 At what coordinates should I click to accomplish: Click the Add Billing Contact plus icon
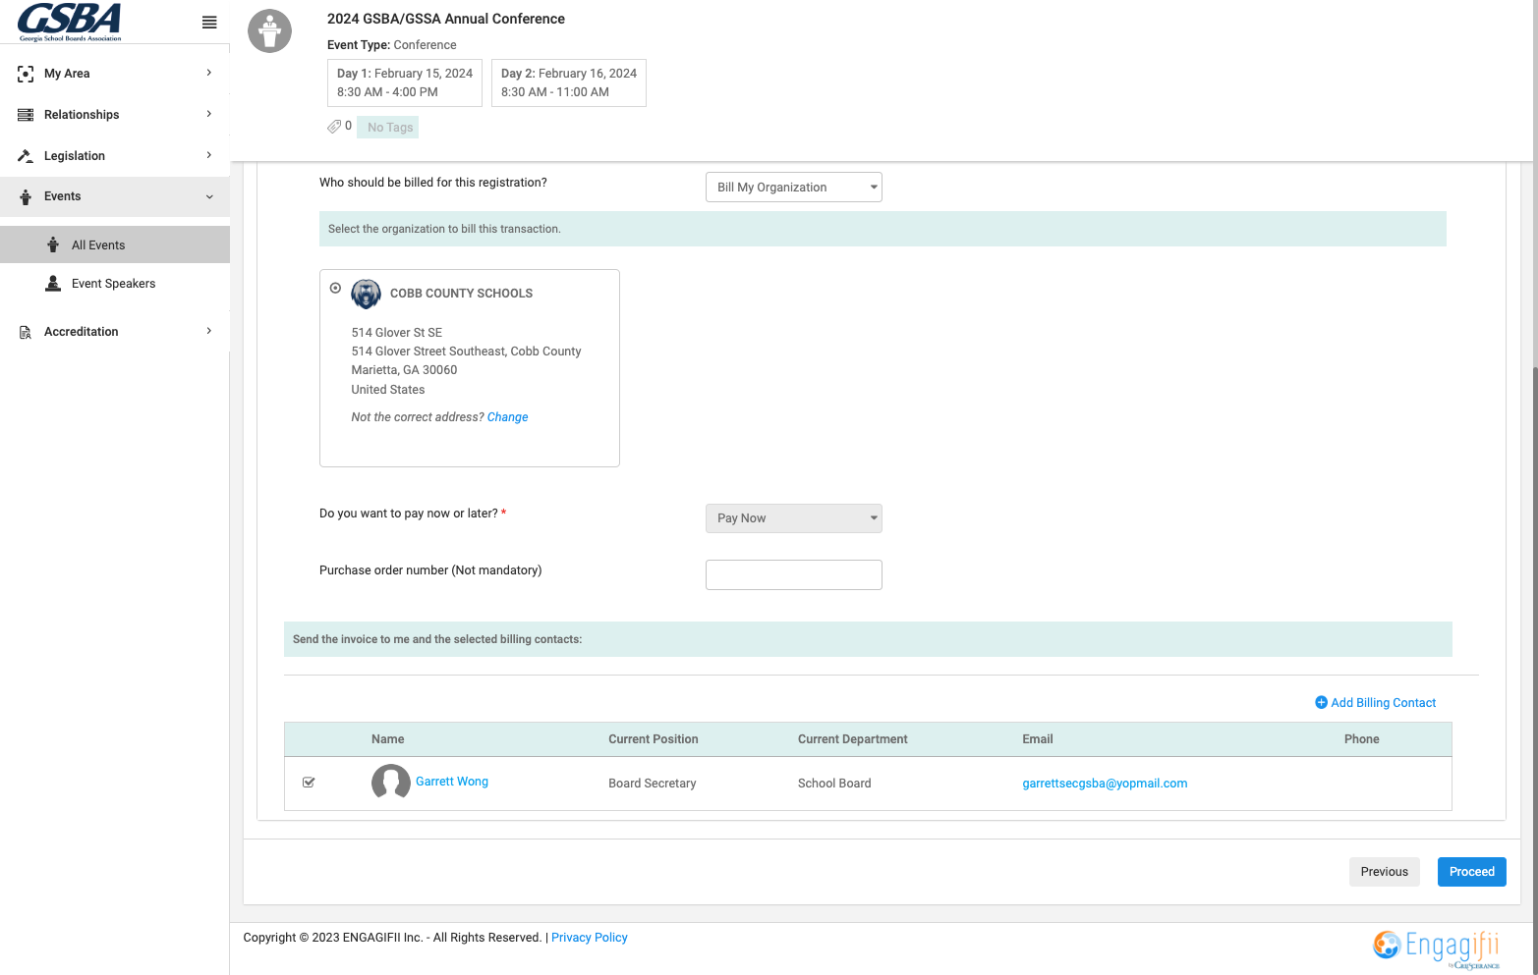click(1321, 703)
